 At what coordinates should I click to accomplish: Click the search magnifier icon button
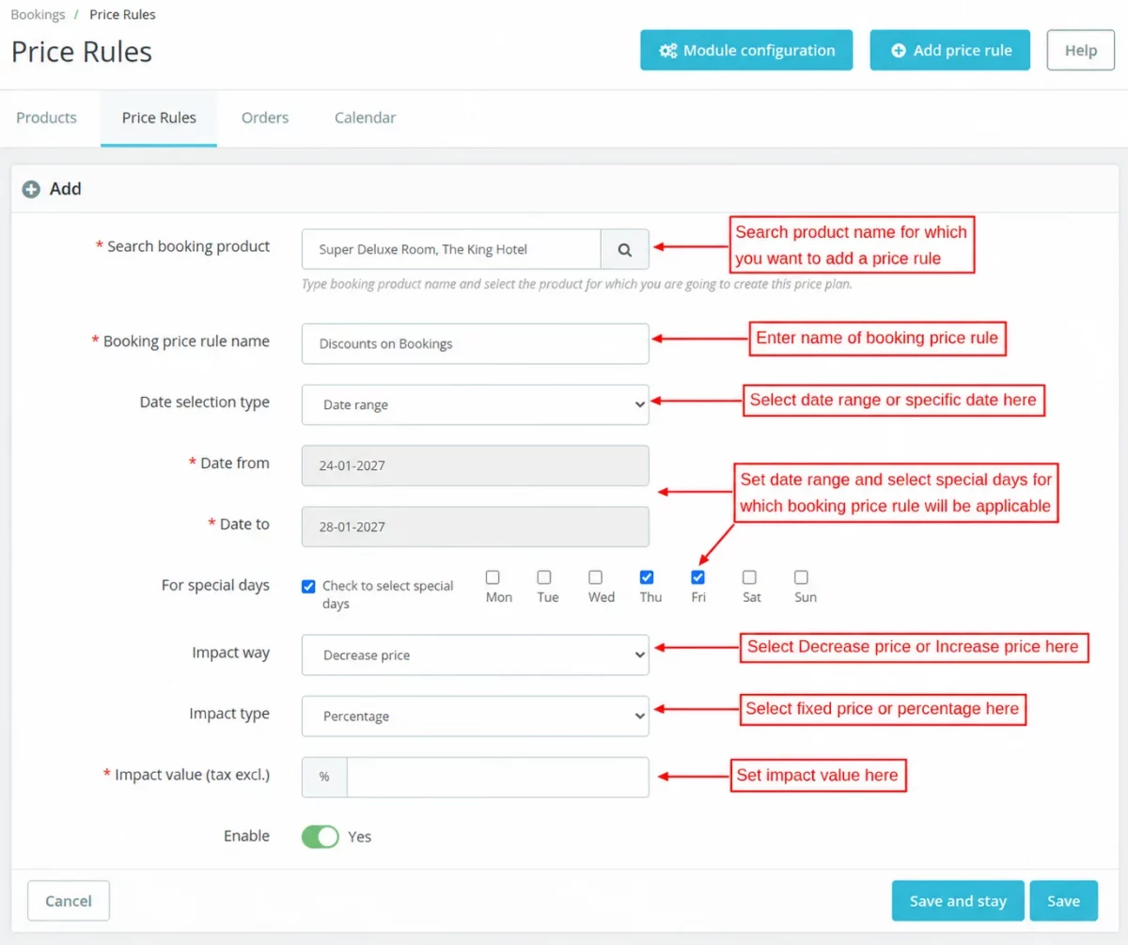[x=625, y=250]
